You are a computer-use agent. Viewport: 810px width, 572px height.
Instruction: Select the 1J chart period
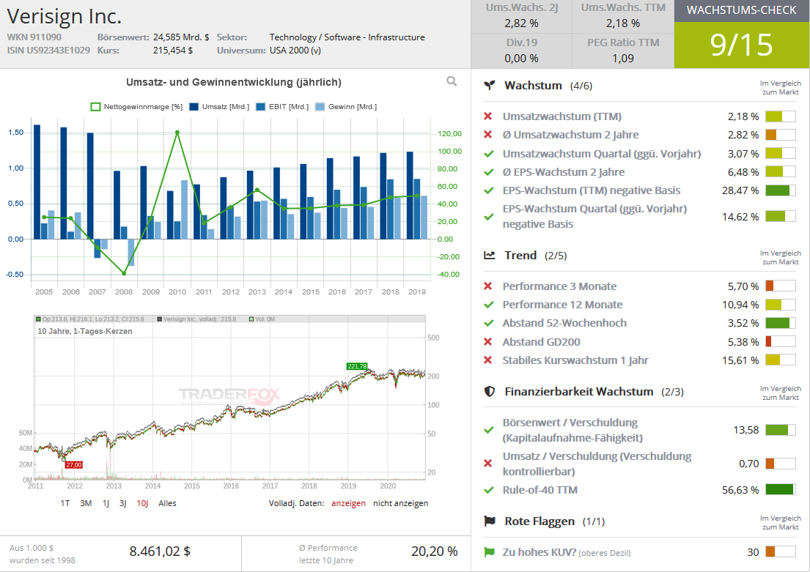coord(106,503)
